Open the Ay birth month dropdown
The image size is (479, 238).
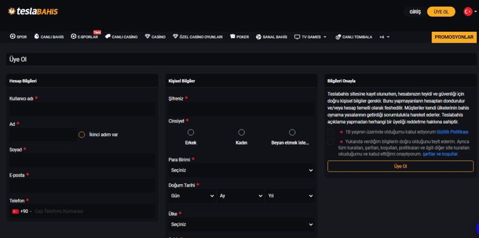(240, 196)
